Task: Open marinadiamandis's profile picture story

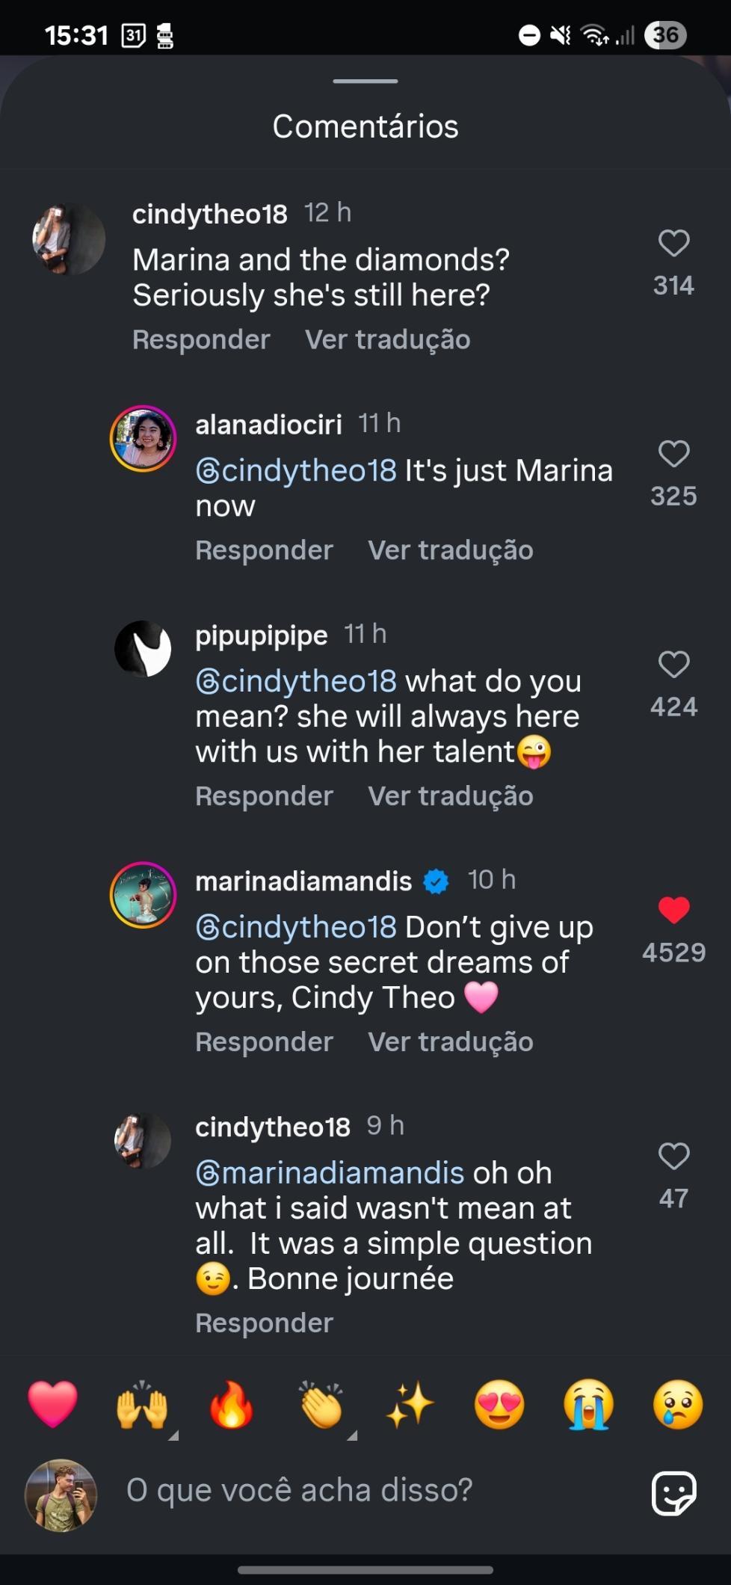Action: tap(144, 895)
